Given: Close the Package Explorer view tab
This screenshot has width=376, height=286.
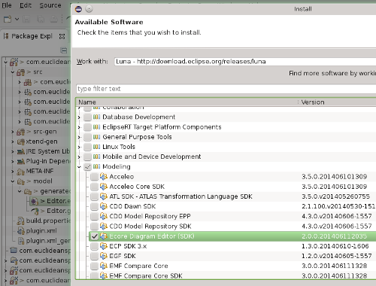Looking at the screenshot, I should 62,36.
